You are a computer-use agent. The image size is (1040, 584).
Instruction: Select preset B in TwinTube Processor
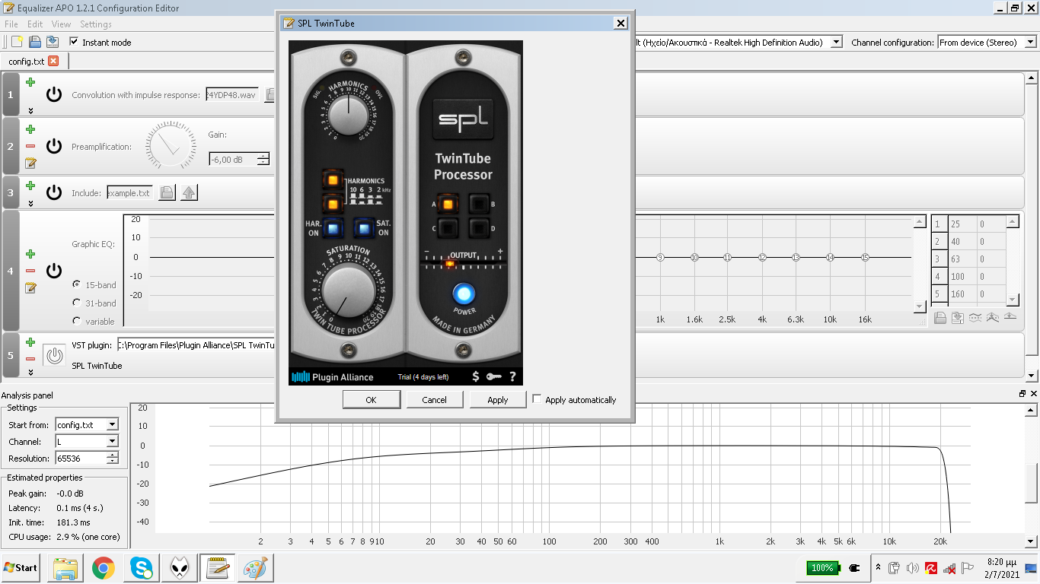(478, 204)
